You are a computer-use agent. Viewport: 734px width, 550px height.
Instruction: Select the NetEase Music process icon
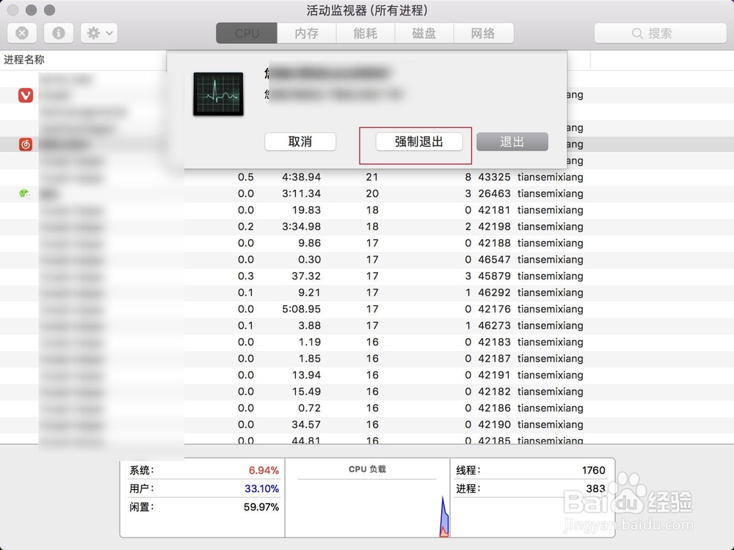coord(25,144)
